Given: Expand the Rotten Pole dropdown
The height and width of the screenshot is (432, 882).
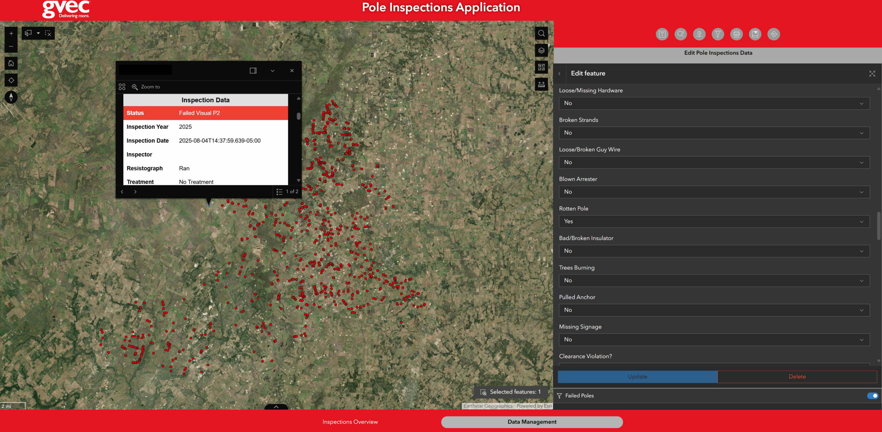Looking at the screenshot, I should pos(714,221).
